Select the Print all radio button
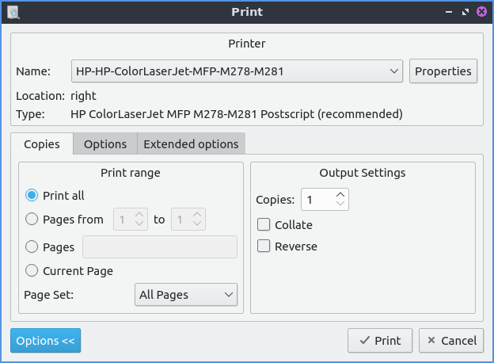The image size is (494, 363). (x=32, y=196)
